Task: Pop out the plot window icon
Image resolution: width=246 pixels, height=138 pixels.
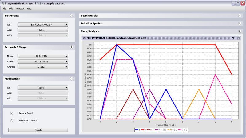Action: point(233,38)
